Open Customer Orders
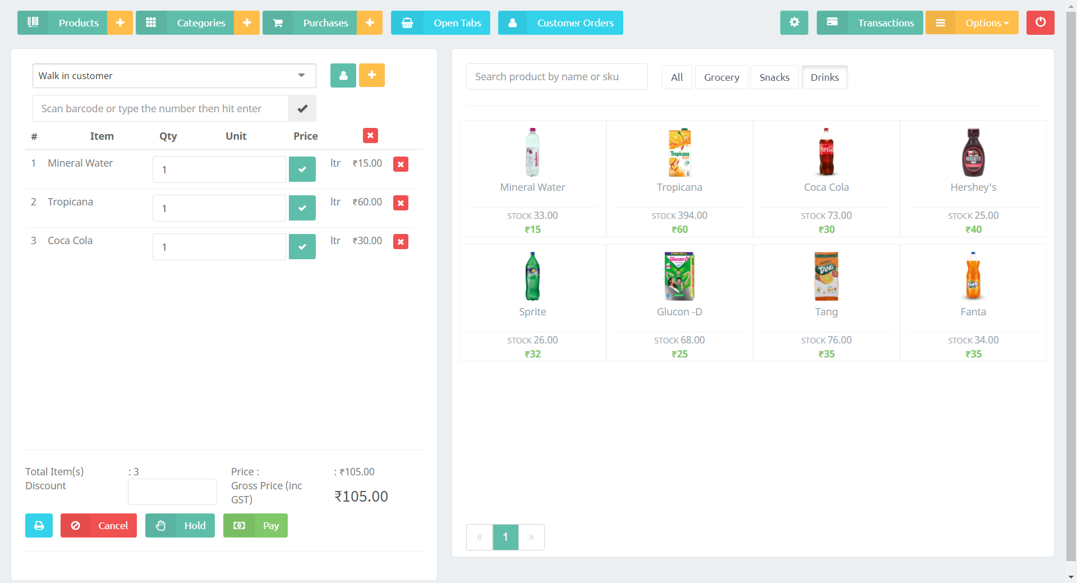This screenshot has width=1077, height=583. pos(560,23)
